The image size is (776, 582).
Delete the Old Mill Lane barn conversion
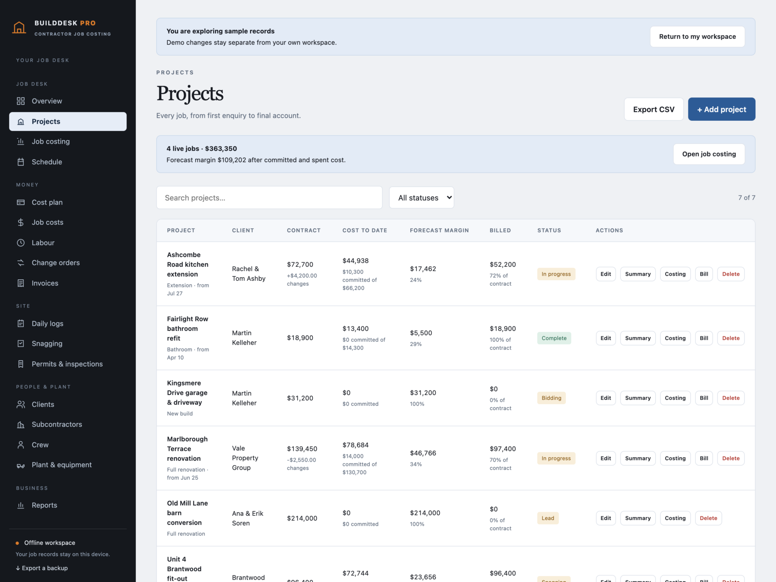(x=708, y=518)
